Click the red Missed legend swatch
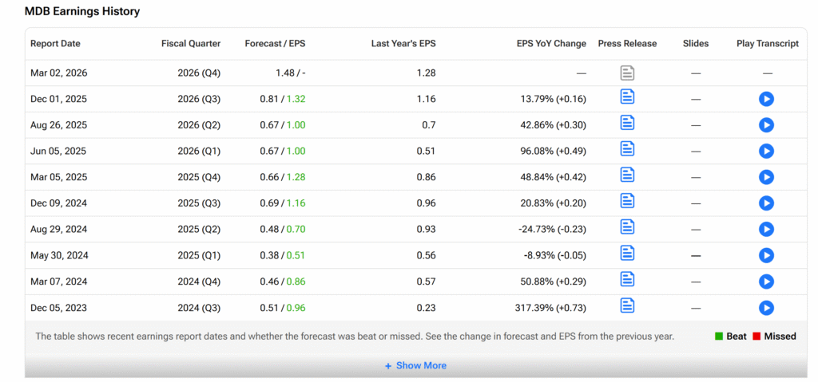This screenshot has width=818, height=382. (x=756, y=337)
